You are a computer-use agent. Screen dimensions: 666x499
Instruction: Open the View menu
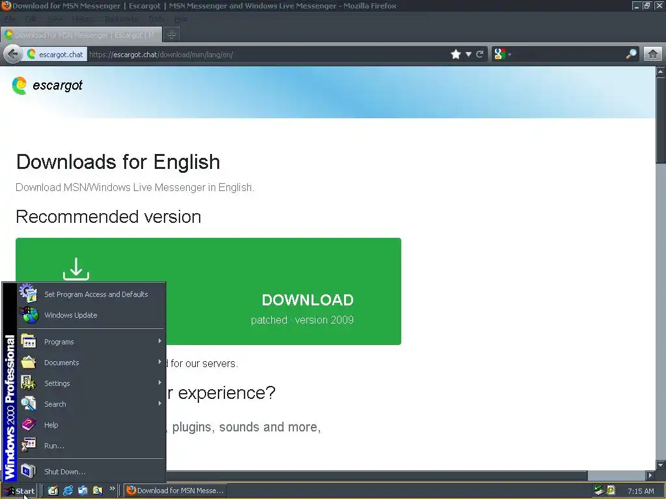pos(55,19)
